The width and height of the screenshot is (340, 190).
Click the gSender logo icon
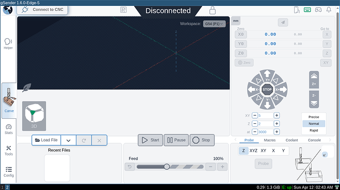coord(8,10)
